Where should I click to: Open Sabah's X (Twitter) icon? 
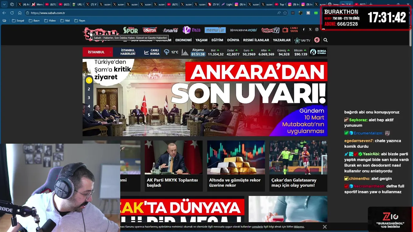pos(310,29)
